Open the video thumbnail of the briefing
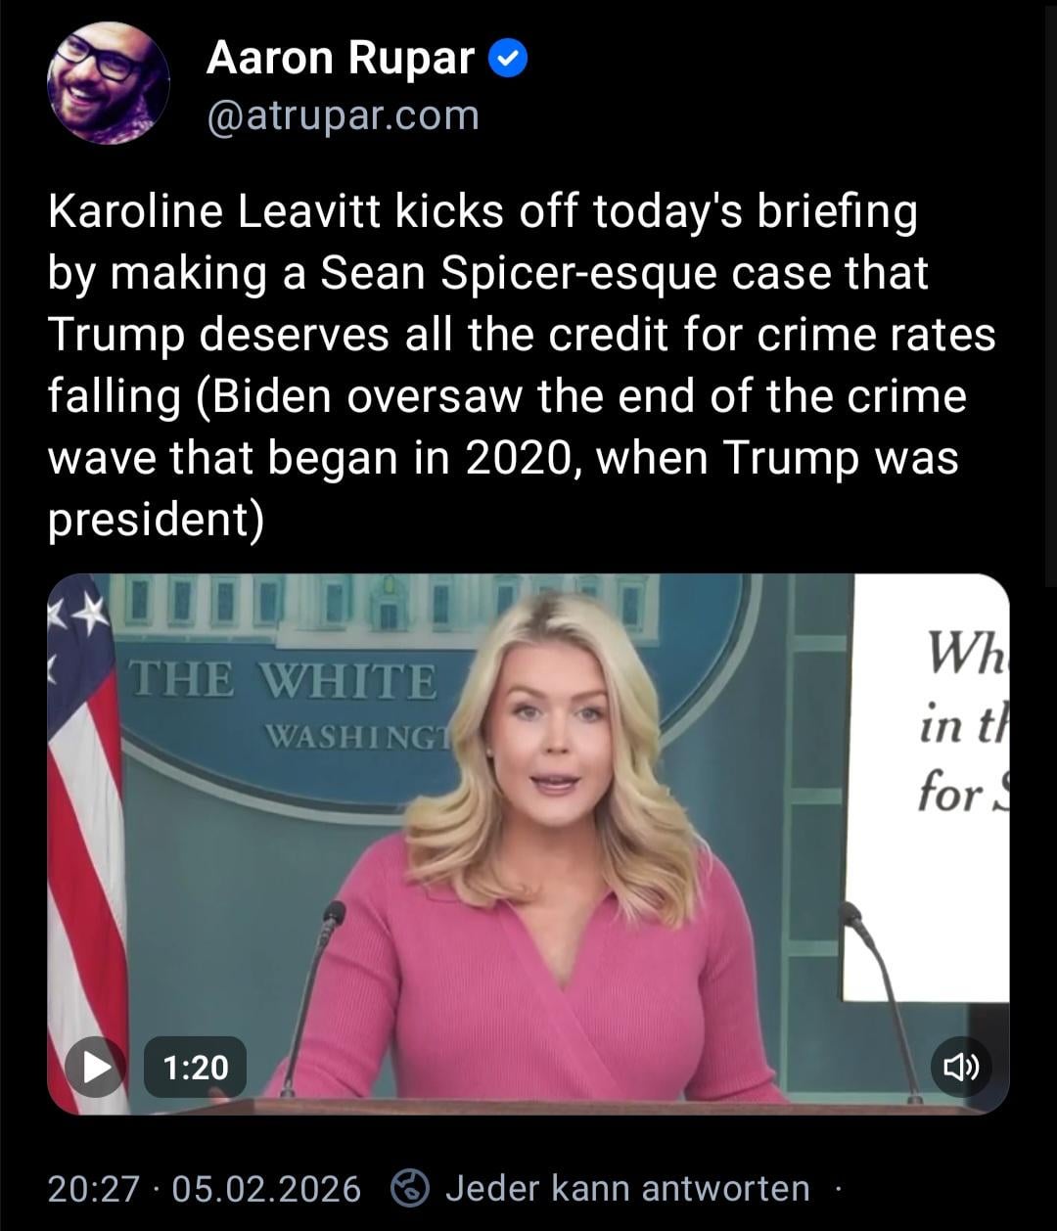Image resolution: width=1057 pixels, height=1231 pixels. click(528, 843)
